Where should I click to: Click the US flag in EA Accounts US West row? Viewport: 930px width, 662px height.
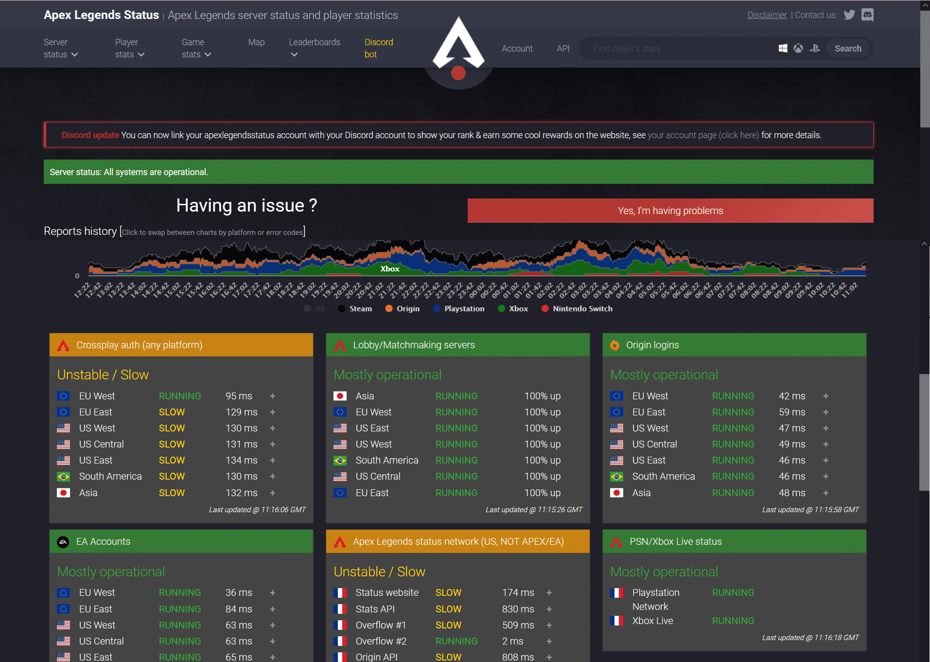[x=63, y=626]
